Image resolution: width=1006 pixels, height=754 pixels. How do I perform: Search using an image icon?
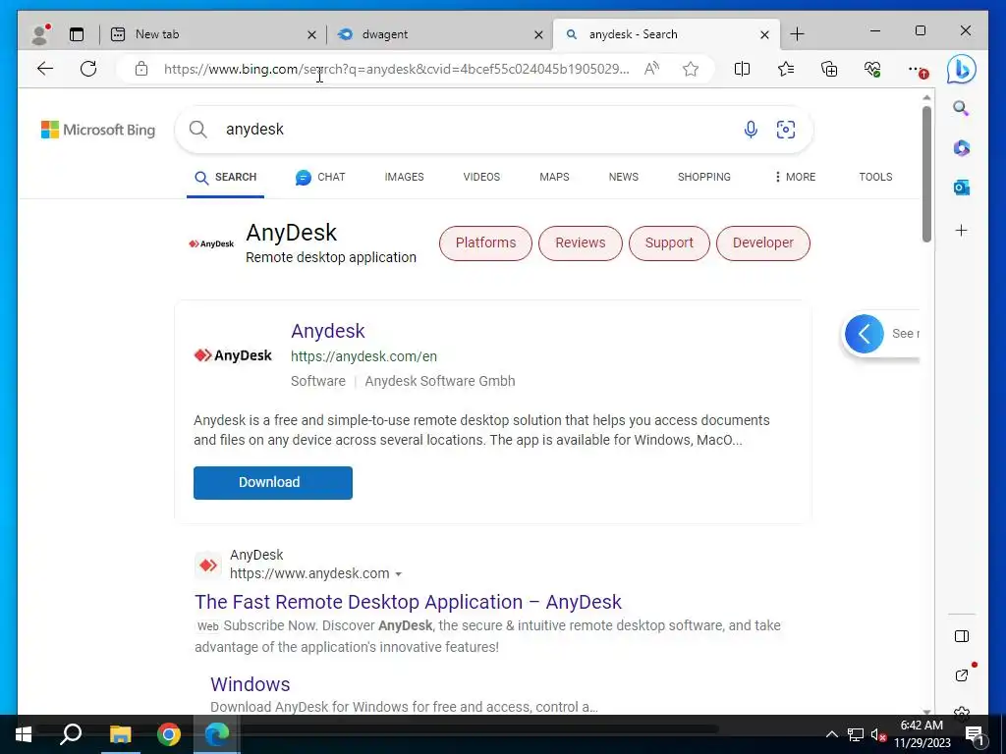(785, 130)
